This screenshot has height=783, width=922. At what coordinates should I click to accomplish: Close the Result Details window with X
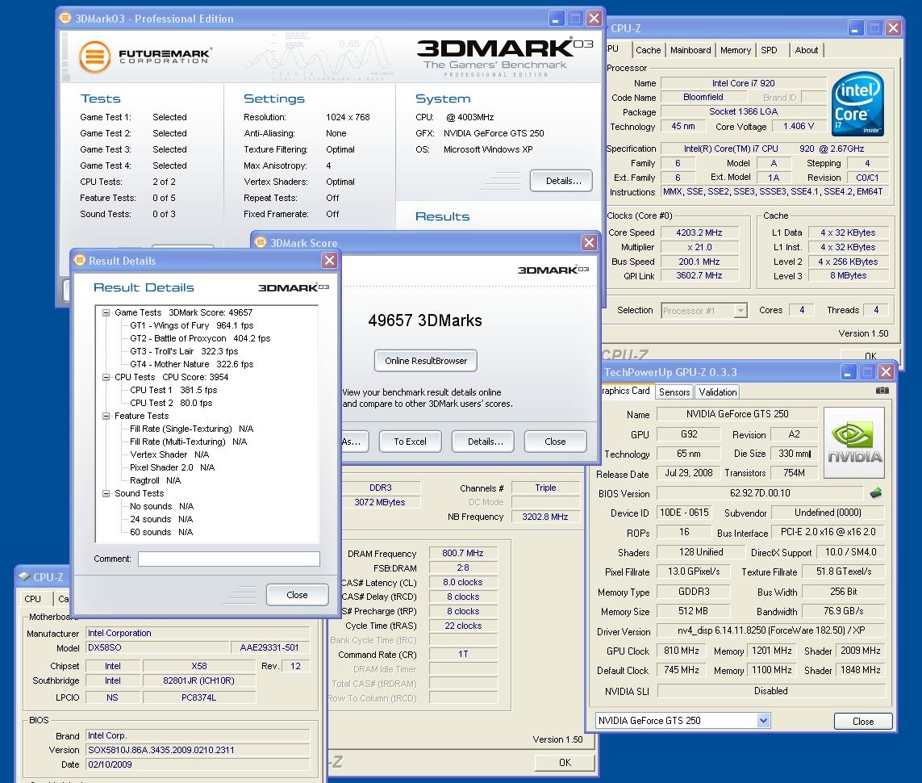click(329, 260)
